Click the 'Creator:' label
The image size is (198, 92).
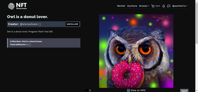(13, 24)
